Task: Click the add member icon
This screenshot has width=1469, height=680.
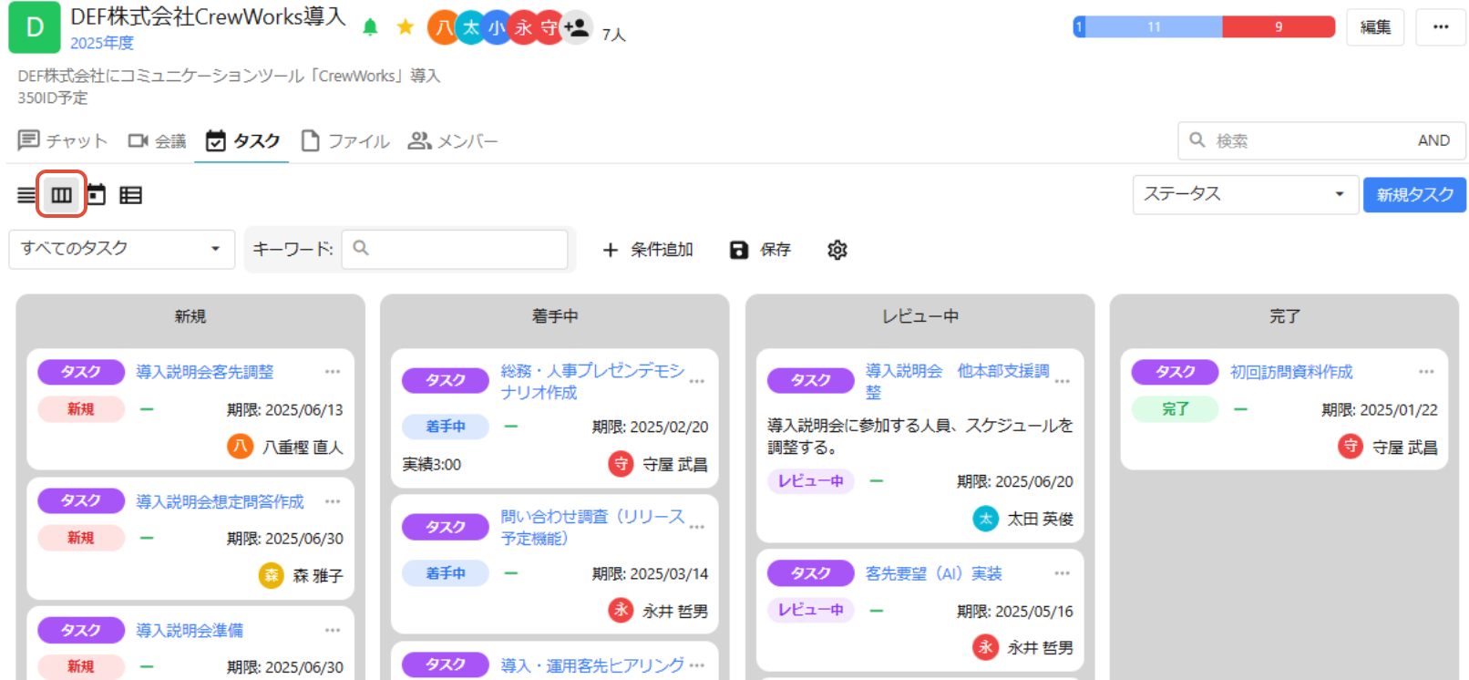Action: click(576, 27)
